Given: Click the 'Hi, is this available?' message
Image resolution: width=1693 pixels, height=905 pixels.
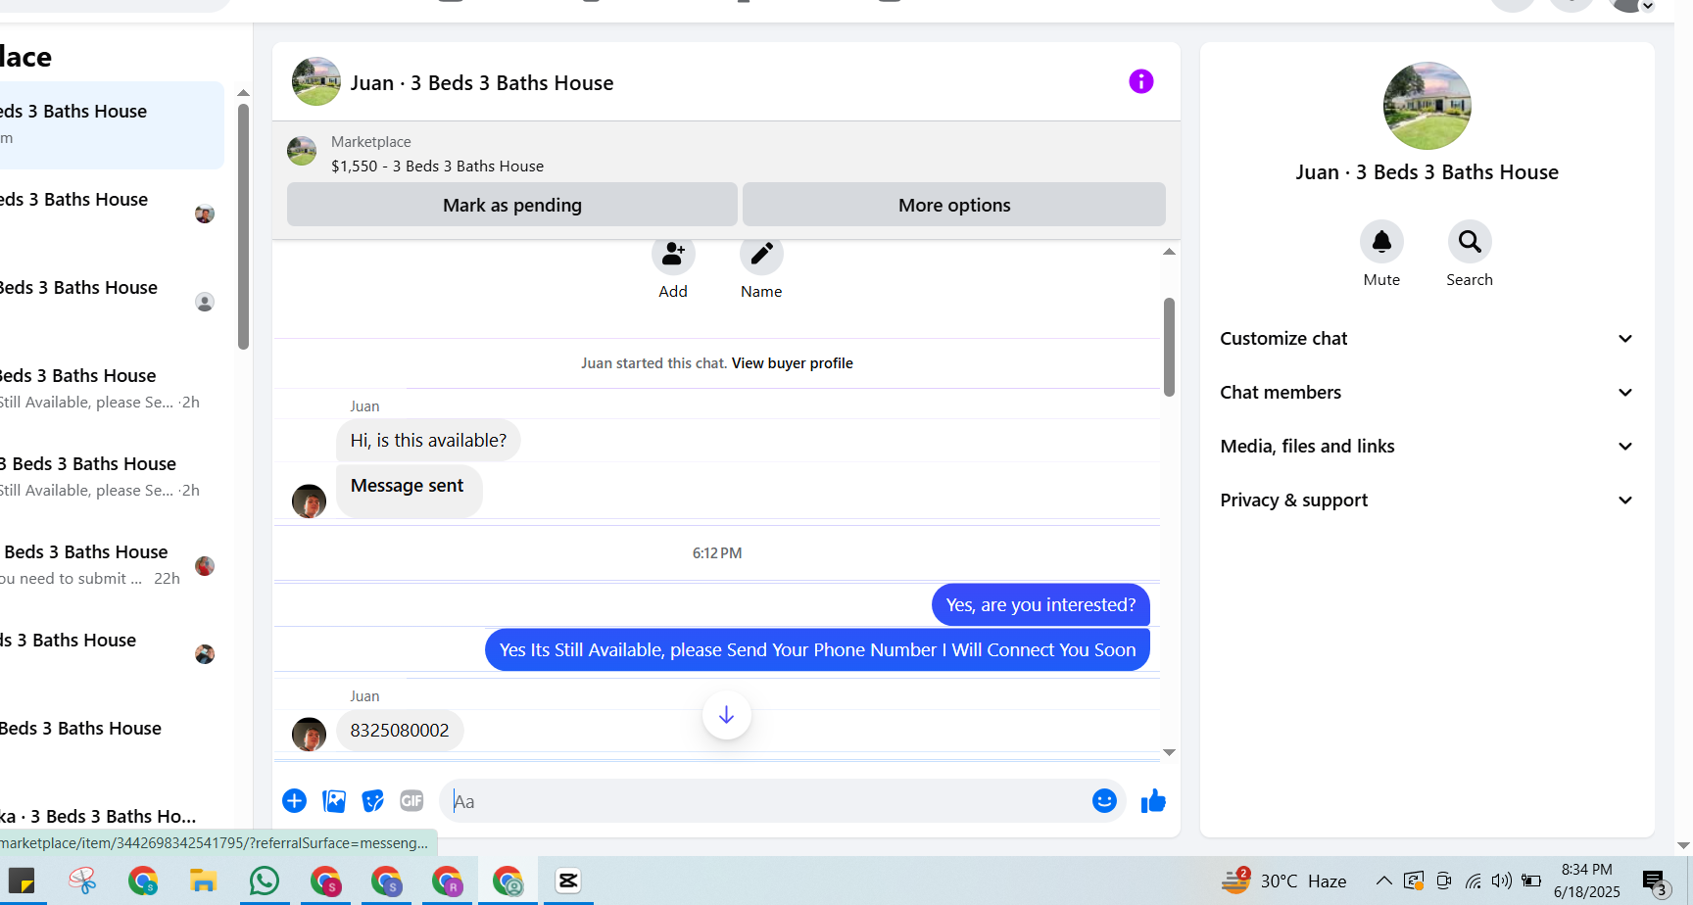Looking at the screenshot, I should tap(428, 441).
